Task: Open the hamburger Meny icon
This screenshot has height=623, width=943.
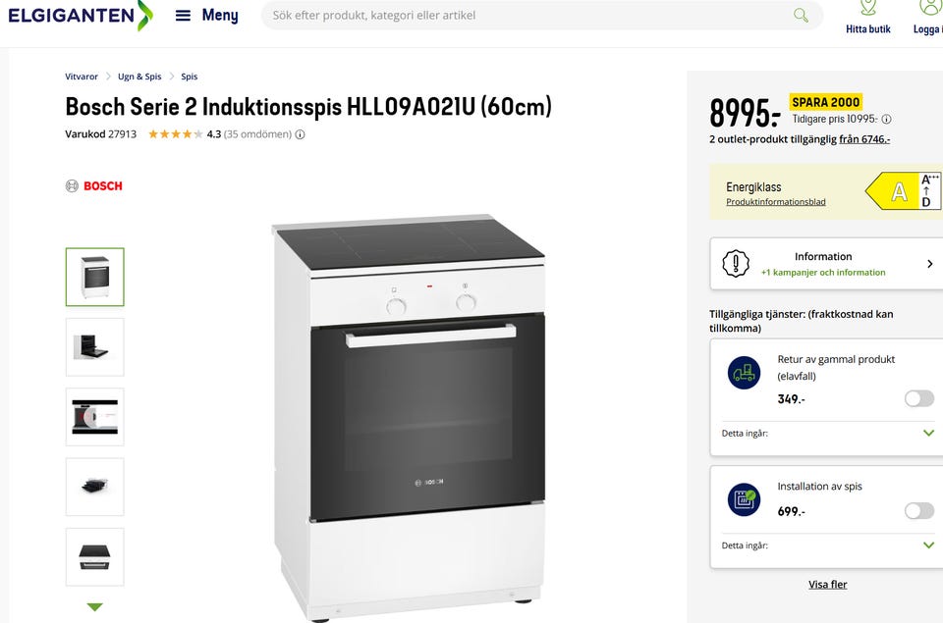Action: 183,16
